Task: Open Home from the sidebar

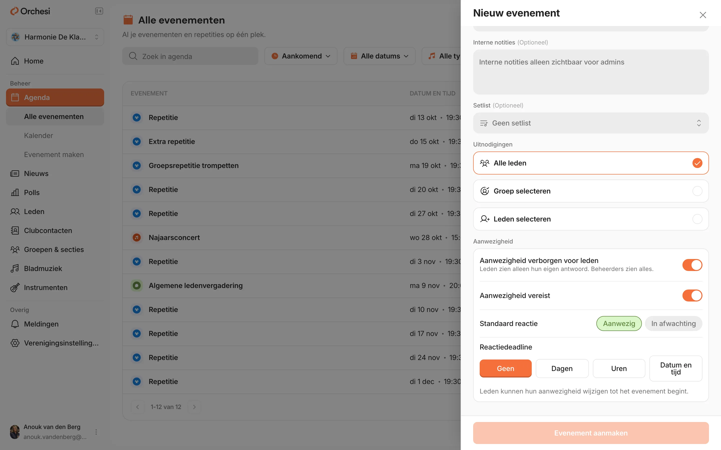Action: click(55, 61)
